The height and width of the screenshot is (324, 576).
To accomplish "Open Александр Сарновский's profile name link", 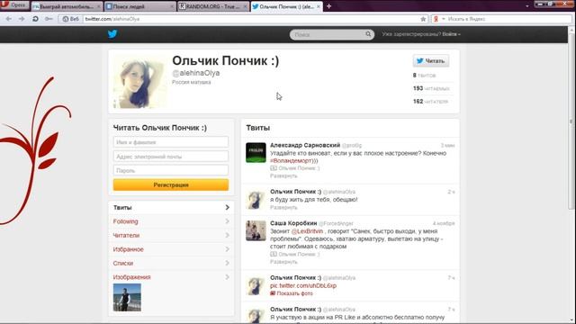I will pyautogui.click(x=305, y=145).
